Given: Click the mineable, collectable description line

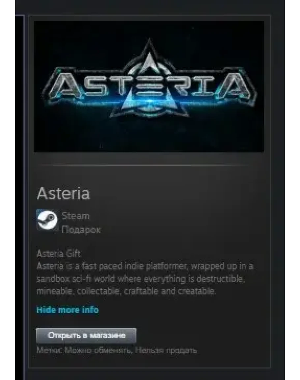Looking at the screenshot, I should 126,291.
